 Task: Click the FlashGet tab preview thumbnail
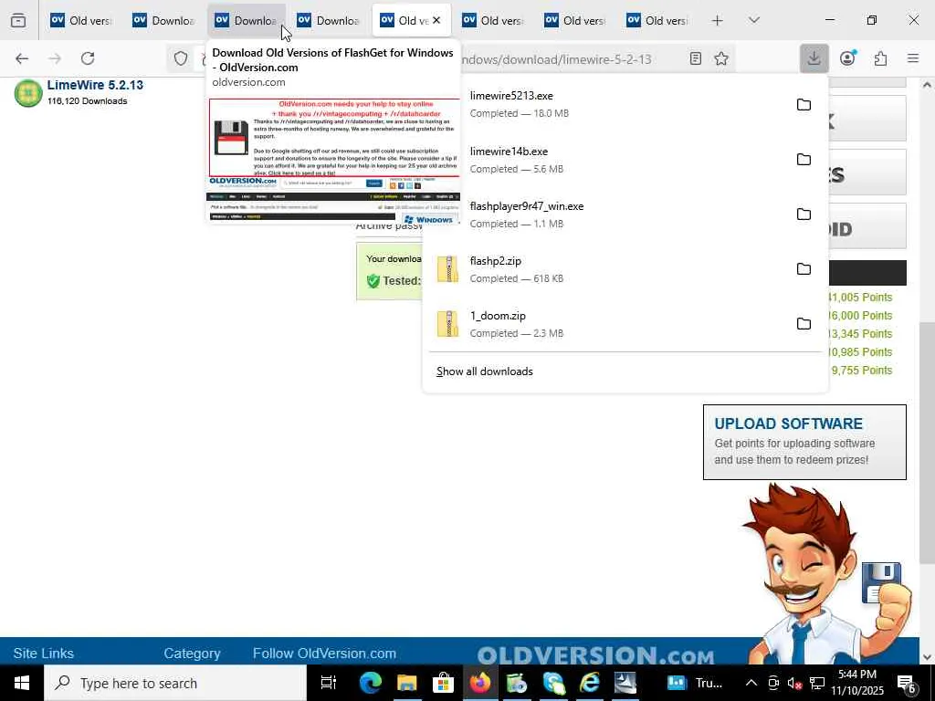tap(333, 160)
